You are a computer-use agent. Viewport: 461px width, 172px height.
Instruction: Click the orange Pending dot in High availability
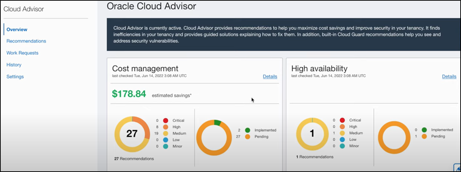point(424,136)
